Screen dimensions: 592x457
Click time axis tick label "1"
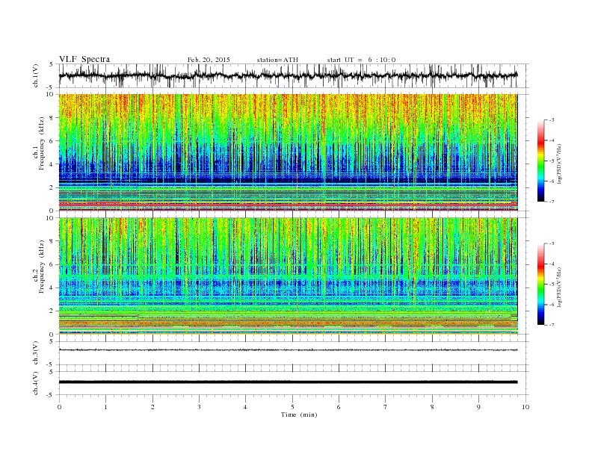105,407
